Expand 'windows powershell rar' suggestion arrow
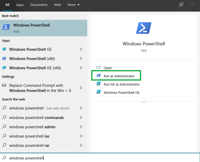 [81, 145]
